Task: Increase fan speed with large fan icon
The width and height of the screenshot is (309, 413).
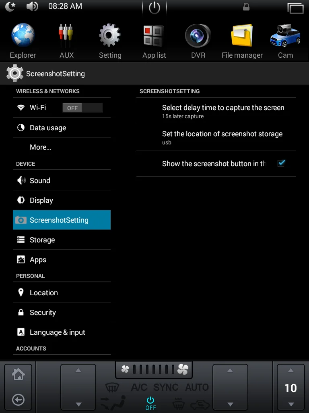Action: pyautogui.click(x=183, y=369)
